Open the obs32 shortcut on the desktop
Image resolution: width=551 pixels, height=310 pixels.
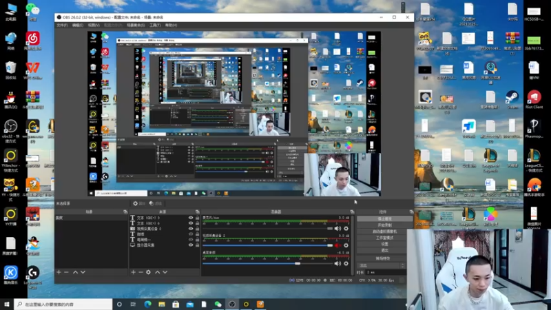point(11,131)
